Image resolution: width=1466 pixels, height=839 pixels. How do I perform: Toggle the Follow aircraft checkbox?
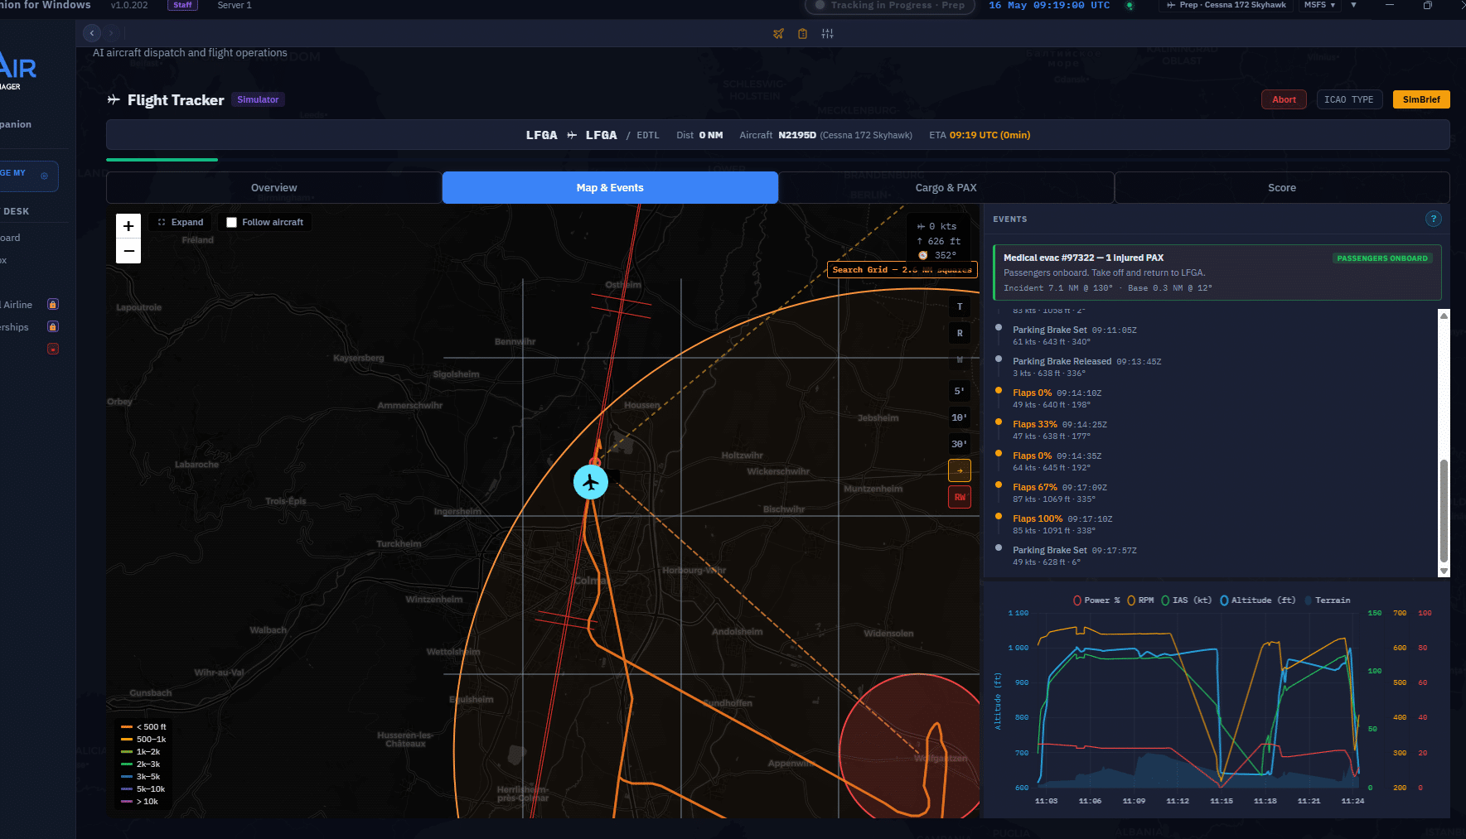coord(232,222)
